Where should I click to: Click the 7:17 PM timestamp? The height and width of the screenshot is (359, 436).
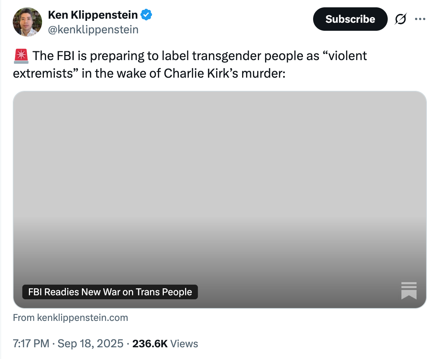[x=31, y=344]
